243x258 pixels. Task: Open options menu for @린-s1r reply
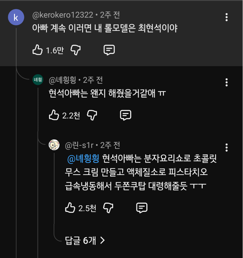click(x=227, y=148)
